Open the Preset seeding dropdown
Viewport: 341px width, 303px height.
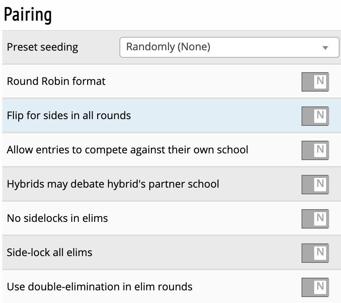click(229, 47)
